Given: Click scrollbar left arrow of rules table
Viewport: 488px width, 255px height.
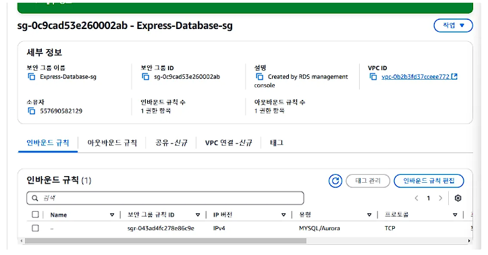Looking at the screenshot, I should [x=21, y=241].
